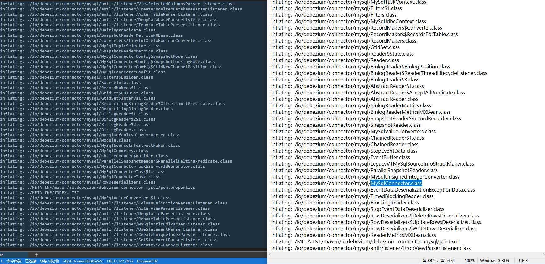The height and width of the screenshot is (264, 545).
Task: Click MySqlGeometry.class line in terminal
Action: tap(74, 151)
